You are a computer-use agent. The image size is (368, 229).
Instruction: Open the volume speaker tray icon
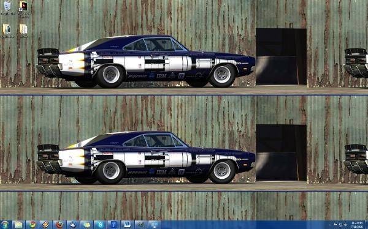coord(346,225)
